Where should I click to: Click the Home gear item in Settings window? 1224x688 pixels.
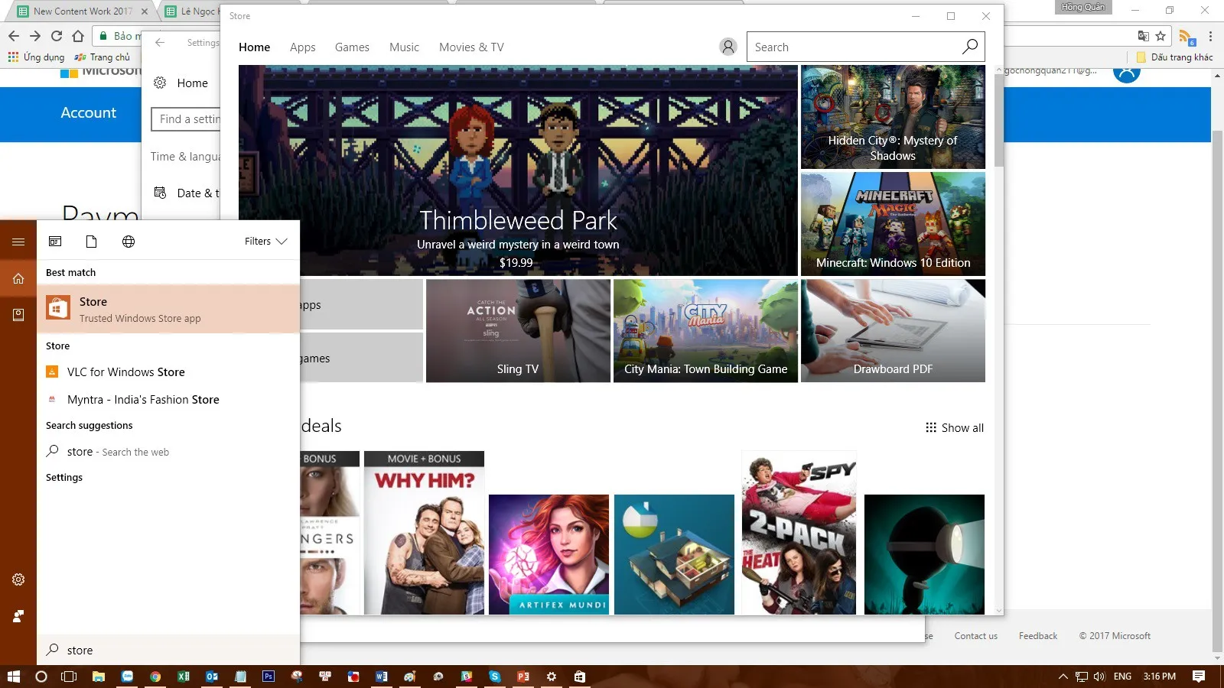(x=181, y=83)
